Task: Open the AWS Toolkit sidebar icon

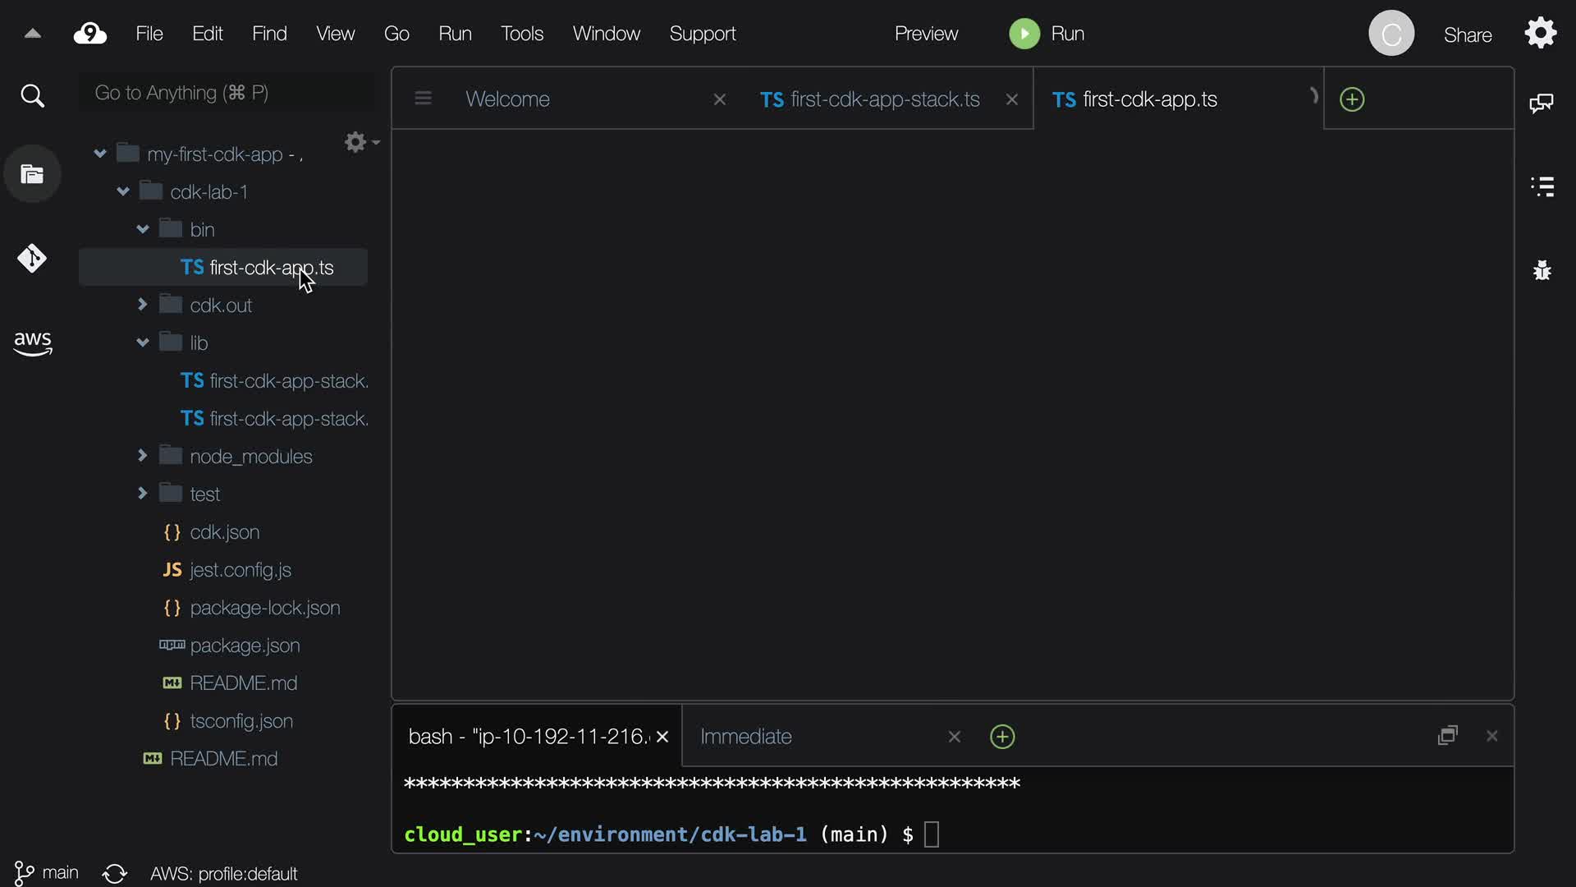Action: pos(32,343)
